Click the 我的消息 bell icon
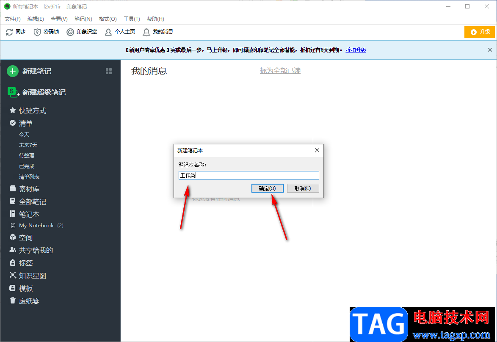The image size is (497, 342). coord(146,32)
